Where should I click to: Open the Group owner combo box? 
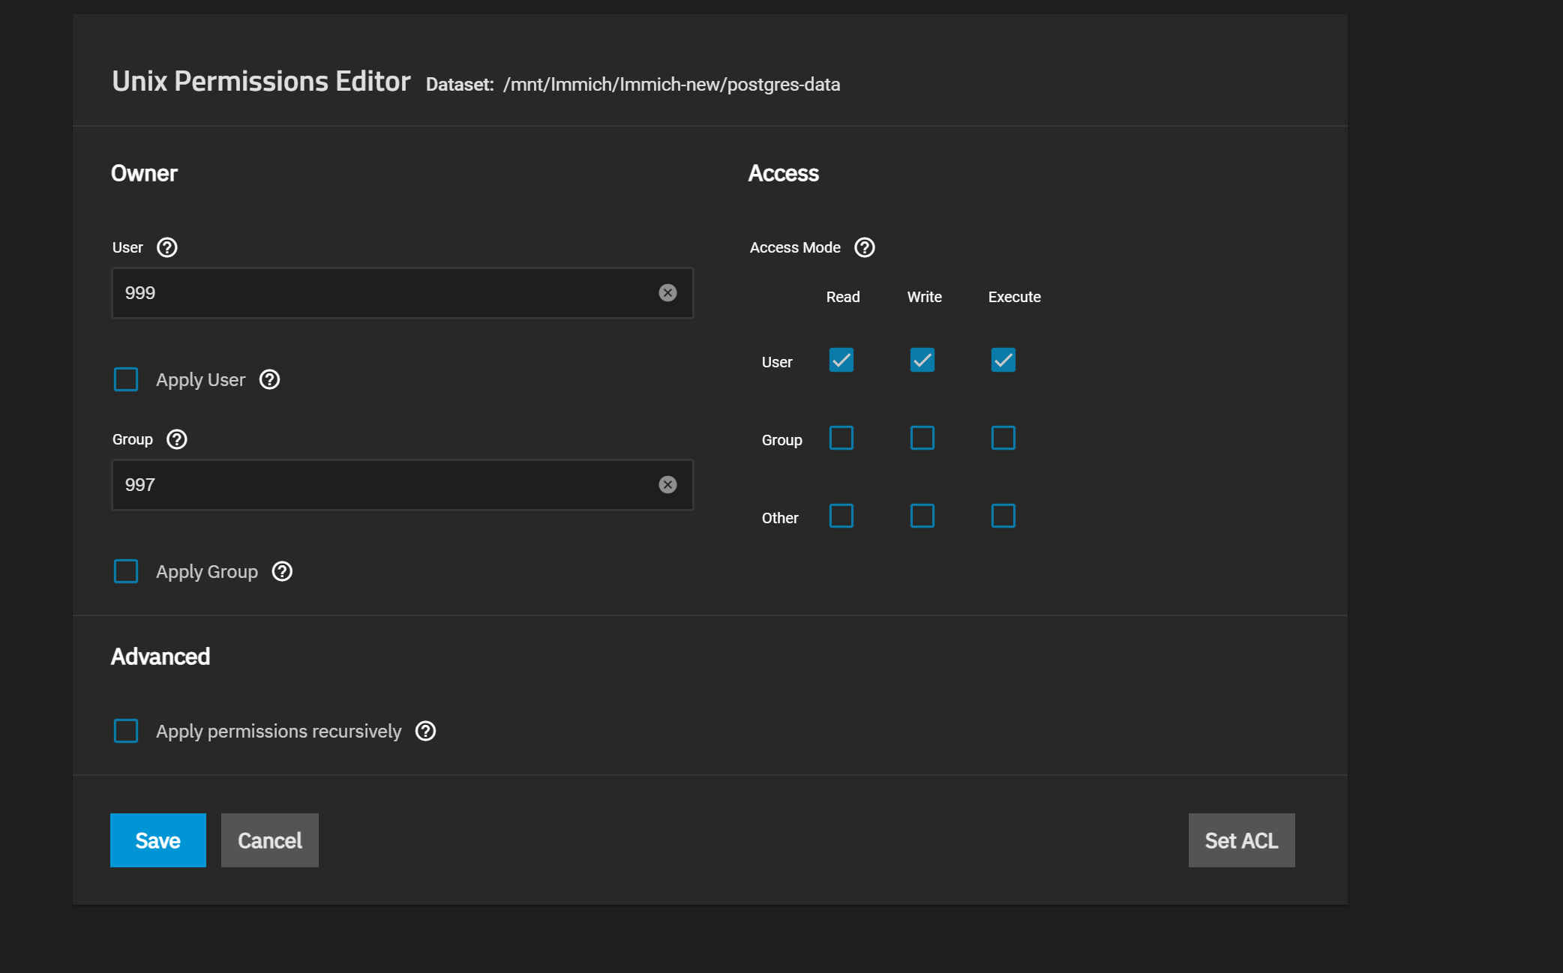[x=382, y=485]
